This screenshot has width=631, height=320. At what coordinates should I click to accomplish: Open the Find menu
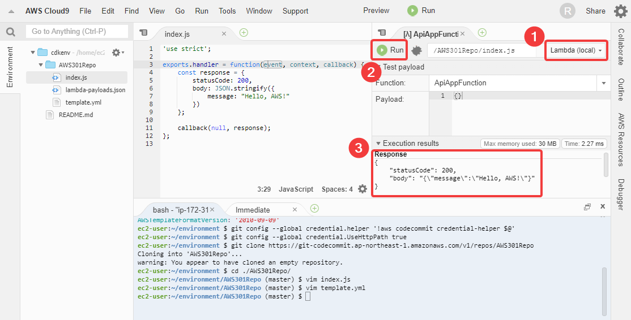(x=131, y=11)
